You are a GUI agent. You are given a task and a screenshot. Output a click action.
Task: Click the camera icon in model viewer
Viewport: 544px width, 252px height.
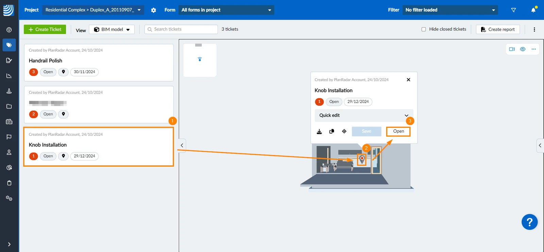pos(512,49)
